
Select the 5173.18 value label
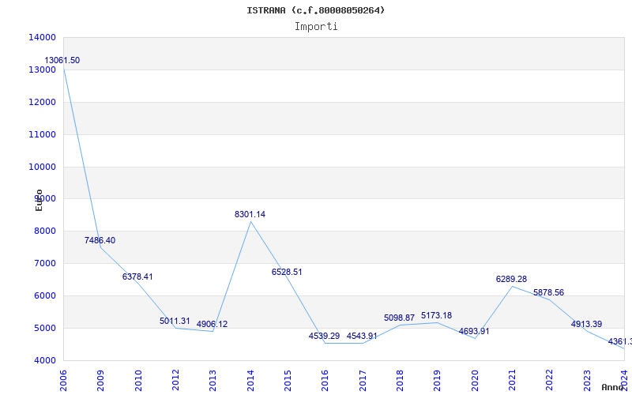point(437,315)
